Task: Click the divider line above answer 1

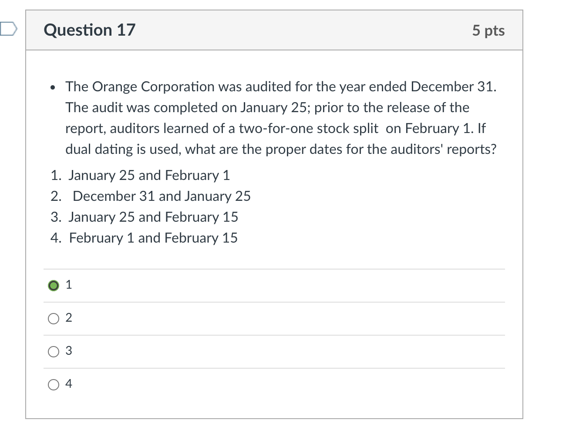Action: click(274, 269)
